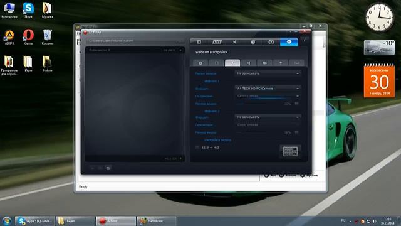Click the info icon beside the settings gear tab
The width and height of the screenshot is (401, 226).
click(x=305, y=40)
